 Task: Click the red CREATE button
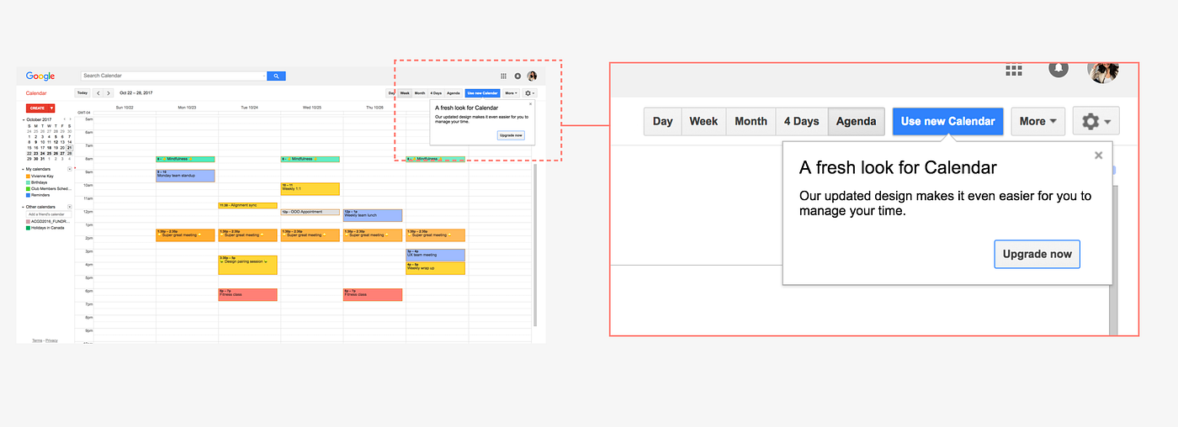tap(40, 108)
